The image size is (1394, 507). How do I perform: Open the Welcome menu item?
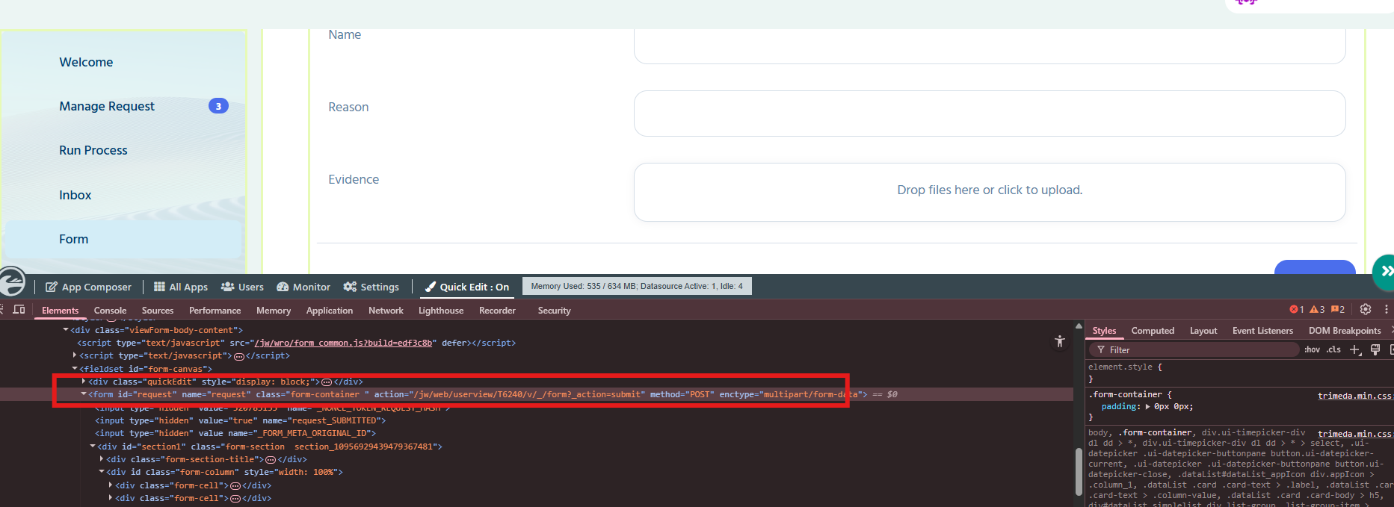[x=86, y=62]
